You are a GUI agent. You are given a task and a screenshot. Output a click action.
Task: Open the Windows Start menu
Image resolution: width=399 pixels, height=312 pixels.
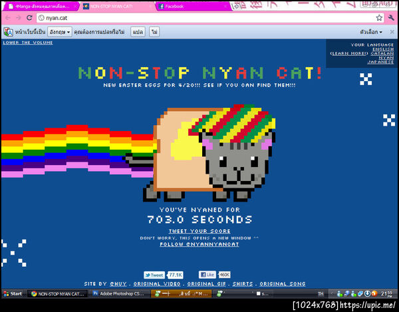(x=13, y=293)
